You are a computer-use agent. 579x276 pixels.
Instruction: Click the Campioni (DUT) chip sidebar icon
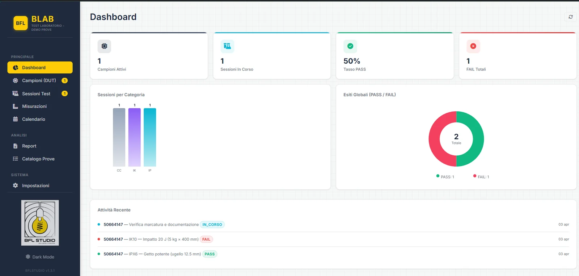coord(15,81)
